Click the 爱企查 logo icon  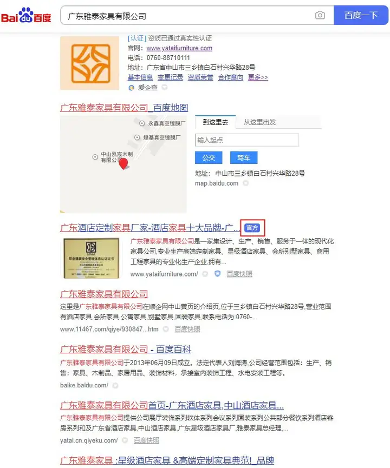(x=131, y=88)
